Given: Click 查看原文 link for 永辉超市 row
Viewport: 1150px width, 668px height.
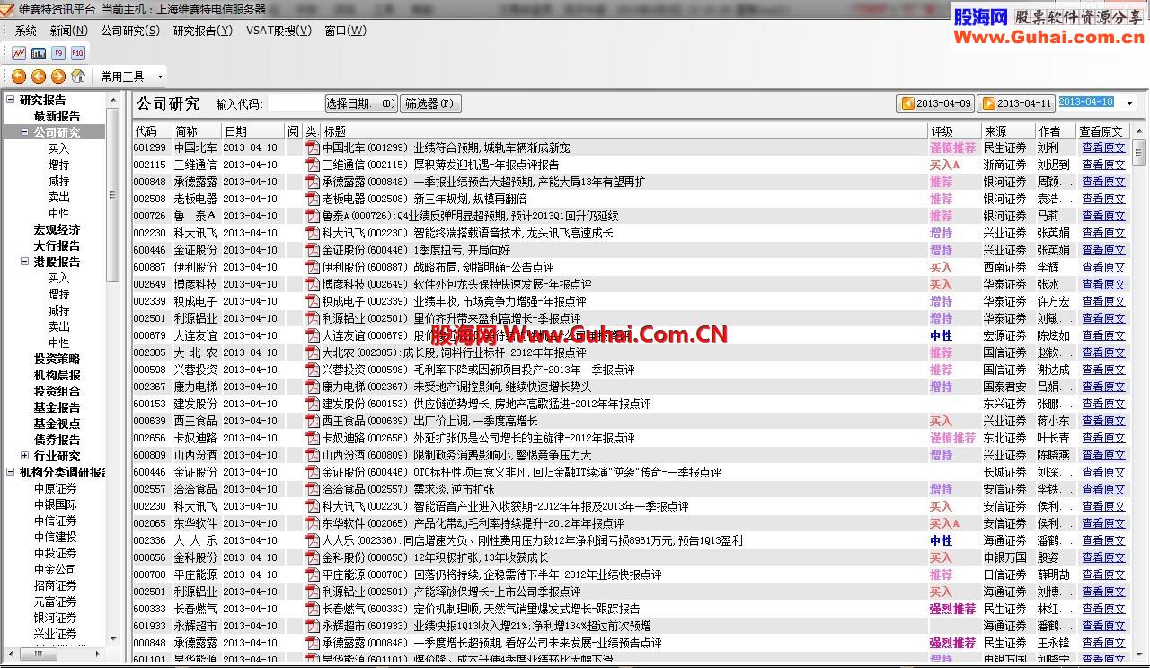Looking at the screenshot, I should coord(1102,626).
